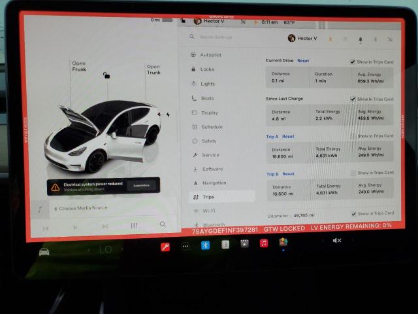This screenshot has width=418, height=314.
Task: Toggle Trip A Show in Trips Card
Action: (x=353, y=136)
